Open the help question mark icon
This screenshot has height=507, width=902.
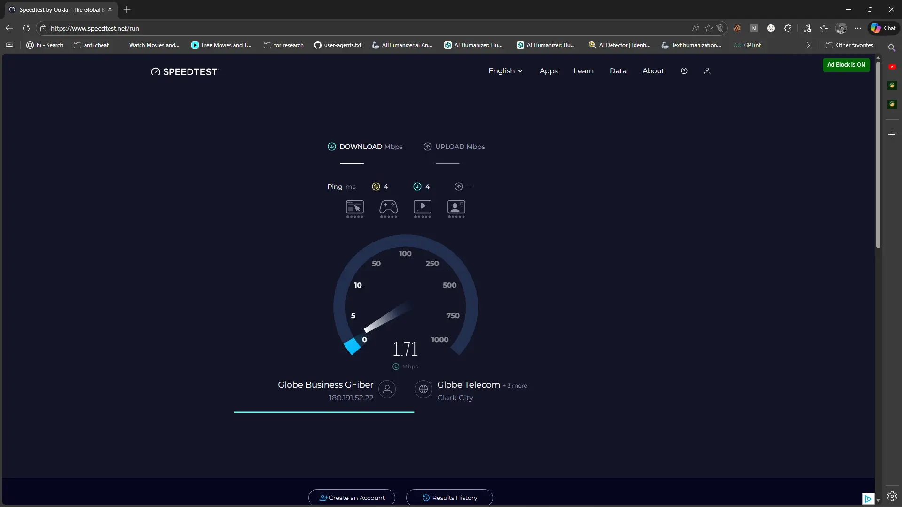point(684,71)
